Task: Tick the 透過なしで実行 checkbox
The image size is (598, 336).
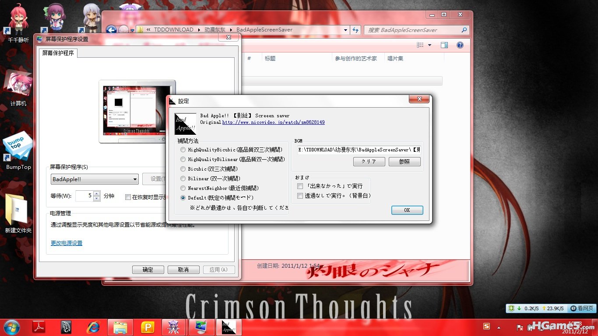Action: [300, 196]
